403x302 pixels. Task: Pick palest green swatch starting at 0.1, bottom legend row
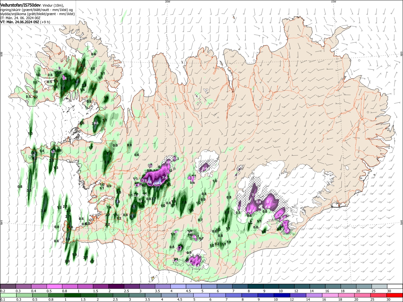click(8, 295)
